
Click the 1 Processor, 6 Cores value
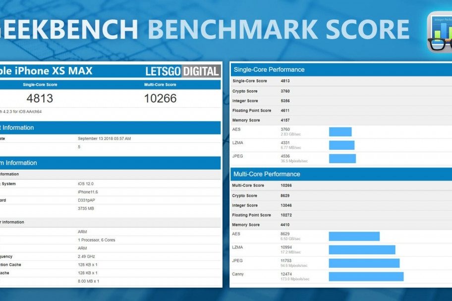[x=96, y=240]
